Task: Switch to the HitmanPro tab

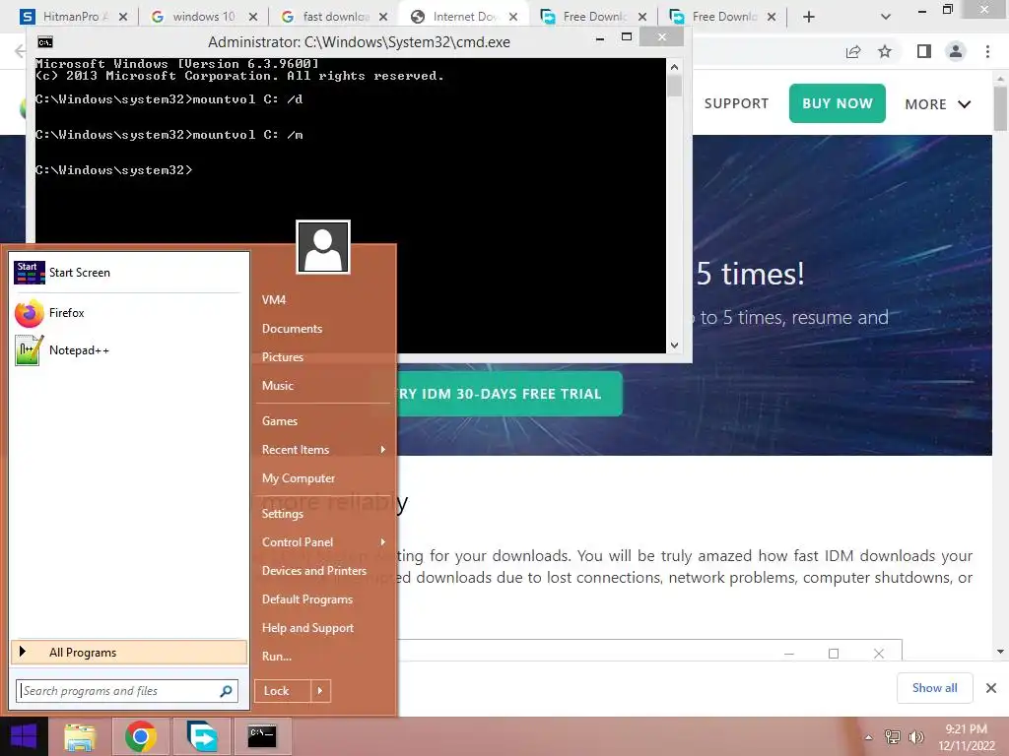Action: pyautogui.click(x=72, y=17)
